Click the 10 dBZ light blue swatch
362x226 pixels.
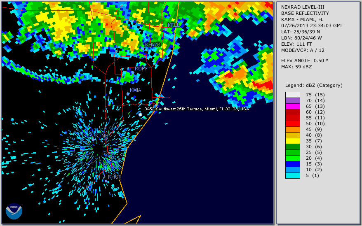point(292,170)
